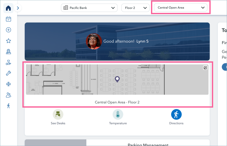
Task: Get Directions to Central Open Area
Action: [x=176, y=114]
